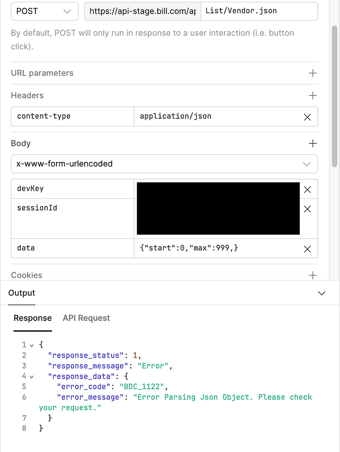Remove the content-type header row
This screenshot has height=452, width=340.
pyautogui.click(x=307, y=117)
